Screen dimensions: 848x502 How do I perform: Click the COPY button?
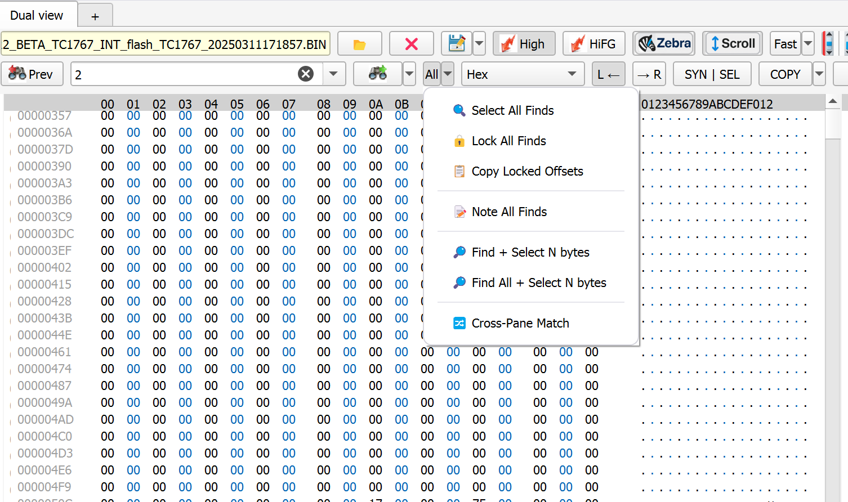(x=785, y=74)
